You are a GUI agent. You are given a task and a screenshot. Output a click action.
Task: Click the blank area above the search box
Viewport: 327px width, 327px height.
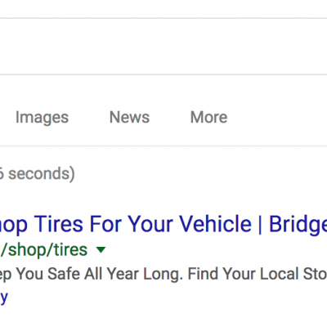click(163, 9)
